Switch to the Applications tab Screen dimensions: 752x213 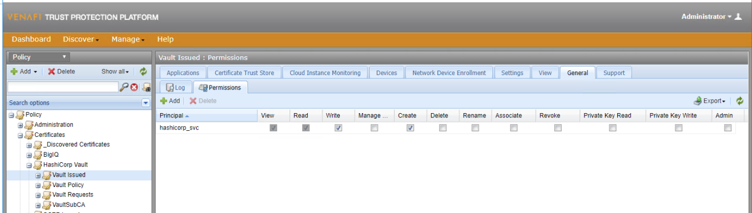tap(183, 73)
